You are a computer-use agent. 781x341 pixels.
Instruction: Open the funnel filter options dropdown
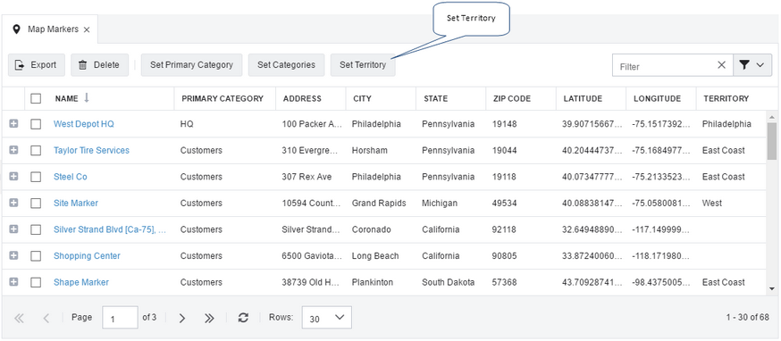pyautogui.click(x=752, y=65)
